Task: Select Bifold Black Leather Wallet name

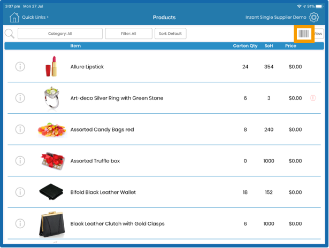Action: click(103, 192)
